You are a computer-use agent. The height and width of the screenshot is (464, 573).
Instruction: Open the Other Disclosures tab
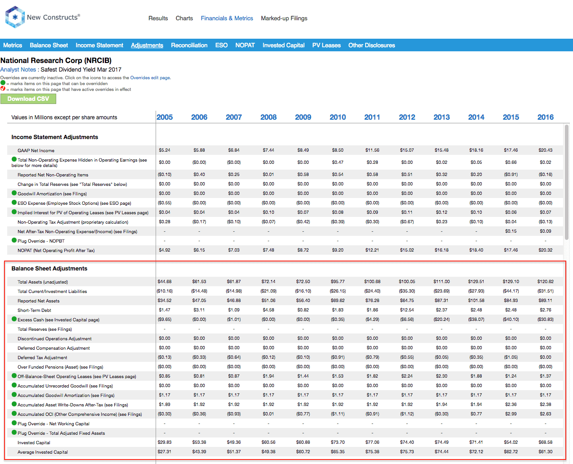pos(372,45)
